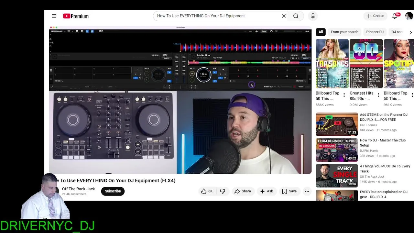This screenshot has height=233, width=414.
Task: Open options for the 961K-views Billboard mix
Action: pos(412,95)
